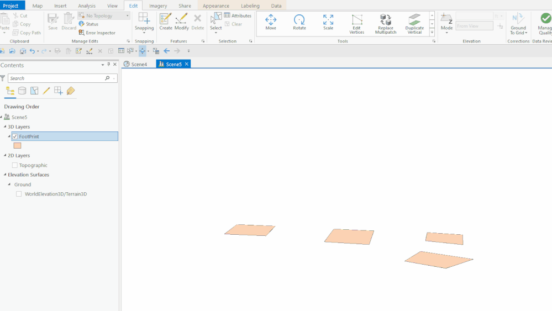This screenshot has width=552, height=311.
Task: Choose the Replace Multipatch tool
Action: [386, 24]
